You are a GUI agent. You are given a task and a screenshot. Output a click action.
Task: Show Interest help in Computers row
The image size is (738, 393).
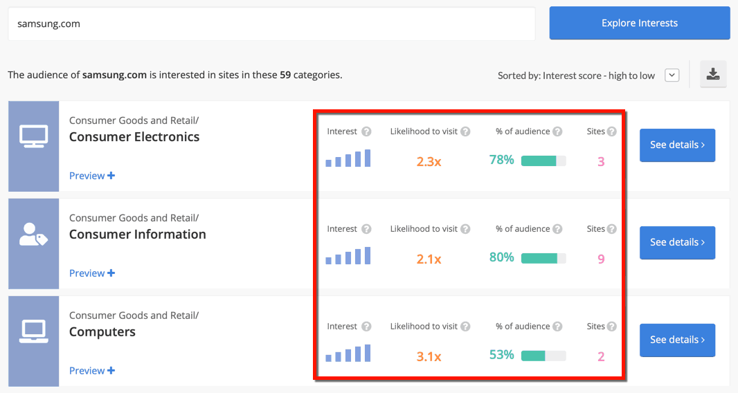pos(366,327)
